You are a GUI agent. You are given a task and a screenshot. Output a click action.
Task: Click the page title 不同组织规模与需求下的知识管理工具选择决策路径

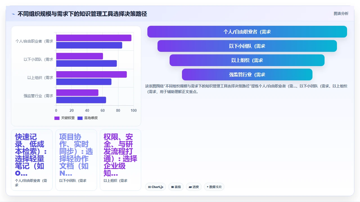(x=82, y=14)
